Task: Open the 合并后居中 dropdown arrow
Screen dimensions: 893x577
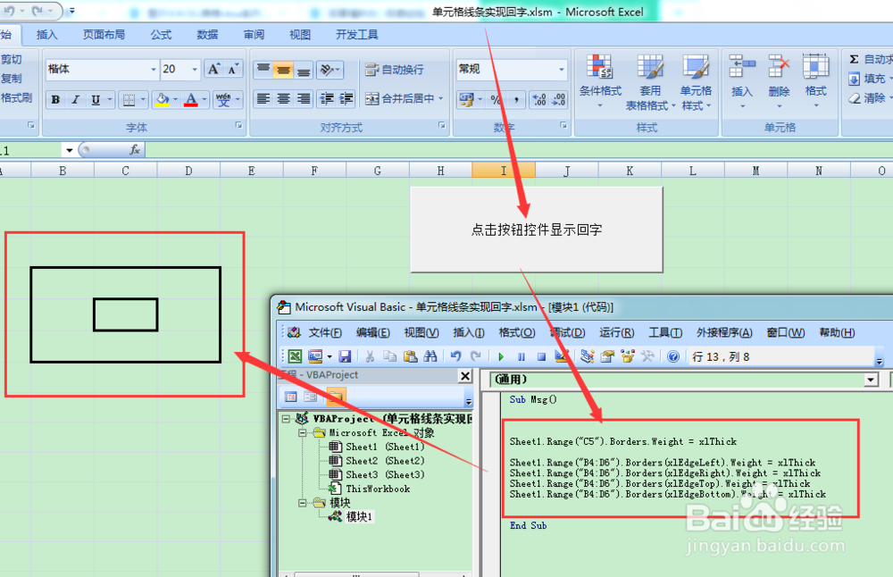Action: [441, 98]
